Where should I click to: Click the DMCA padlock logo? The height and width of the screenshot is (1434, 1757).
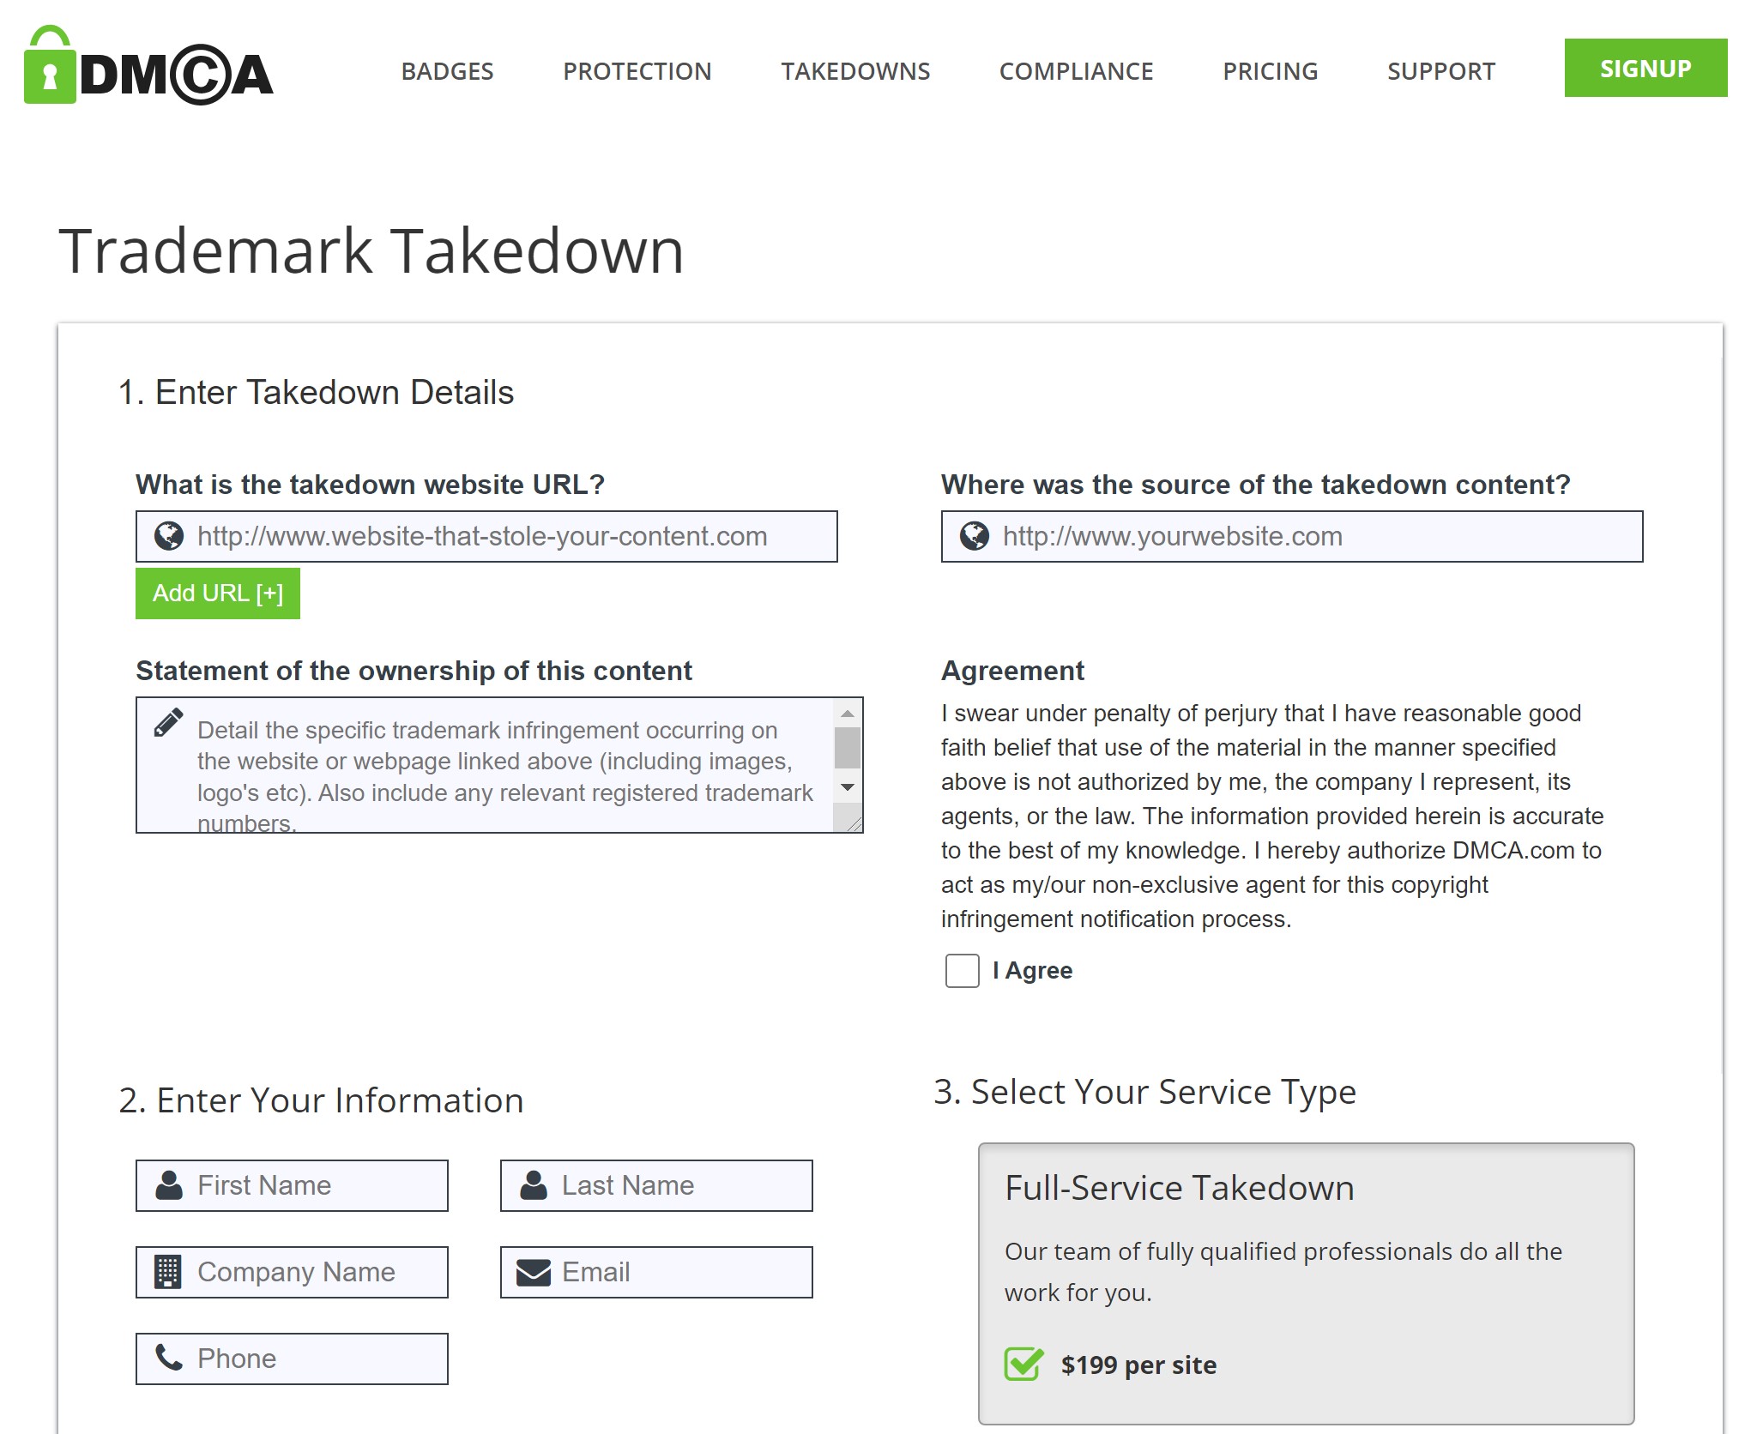click(x=148, y=67)
